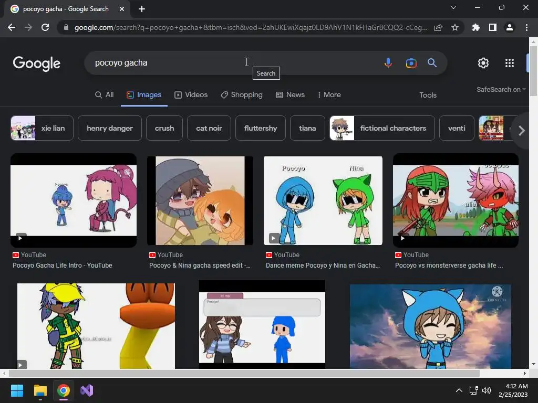Click the Pocoyo & Nina gacha speed edit link
This screenshot has height=403, width=538.
[200, 266]
